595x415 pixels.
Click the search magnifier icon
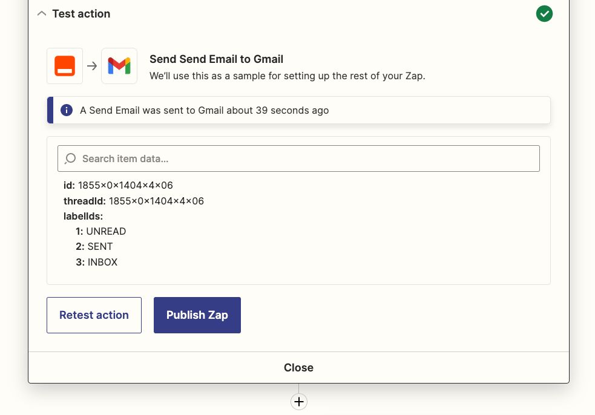click(70, 158)
